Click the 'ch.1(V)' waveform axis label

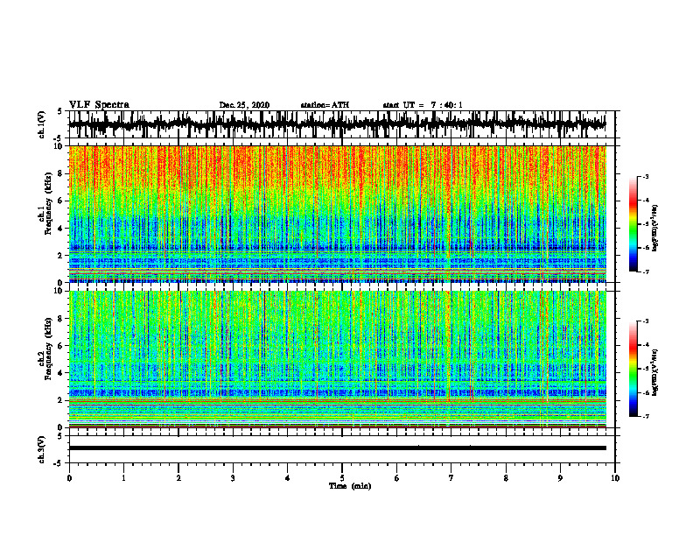[x=42, y=124]
